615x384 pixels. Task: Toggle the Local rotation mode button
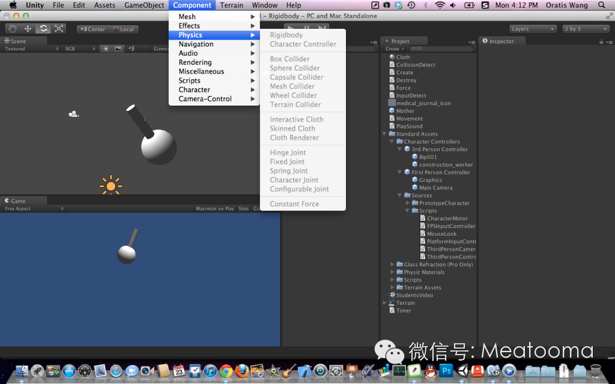pyautogui.click(x=123, y=29)
